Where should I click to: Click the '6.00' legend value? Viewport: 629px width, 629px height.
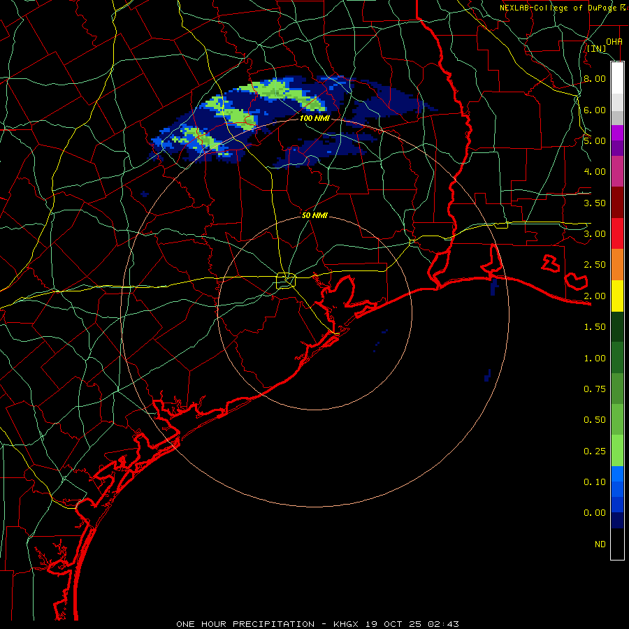(x=595, y=110)
